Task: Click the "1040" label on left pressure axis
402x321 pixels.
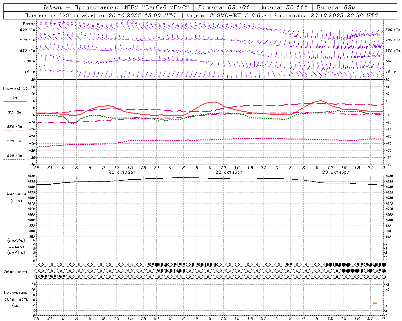Action: (x=31, y=176)
